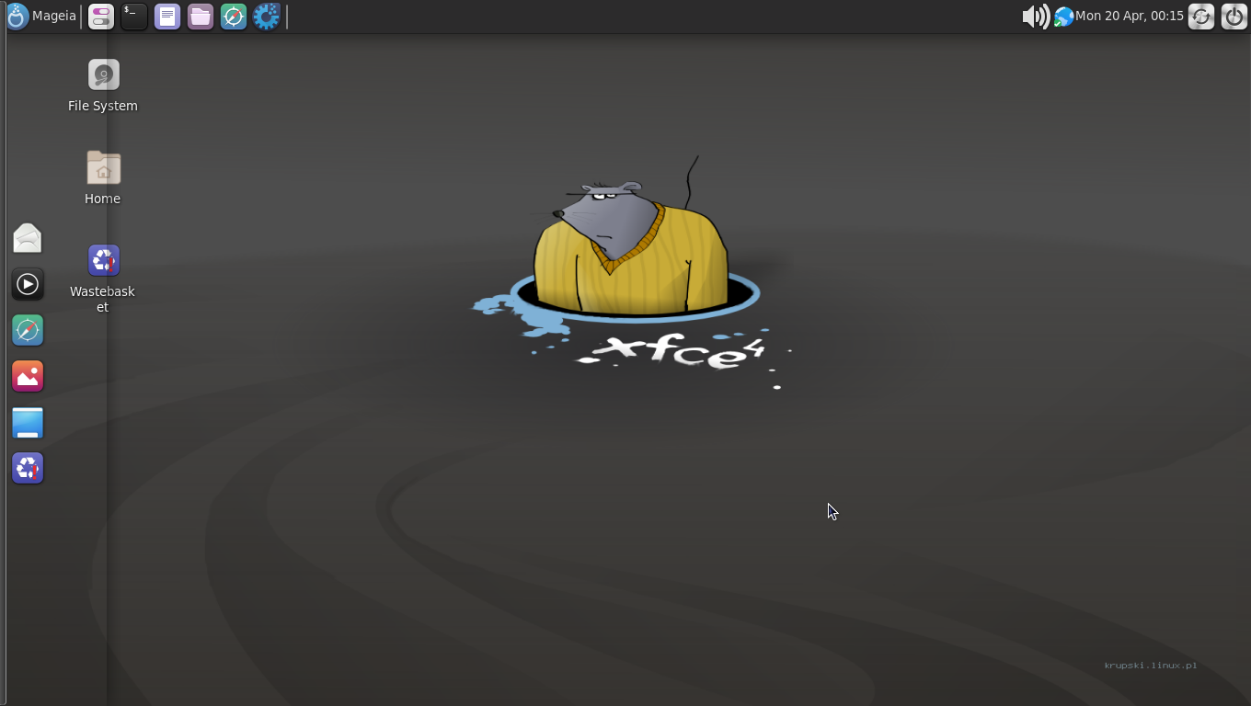Open the Mageia applications menu
Image resolution: width=1251 pixels, height=706 pixels.
point(42,16)
